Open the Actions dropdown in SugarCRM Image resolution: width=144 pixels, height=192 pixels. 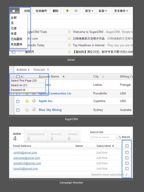23,70
